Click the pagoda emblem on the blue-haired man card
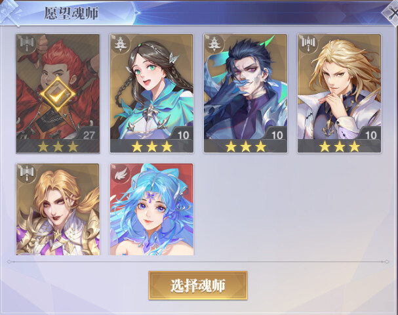This screenshot has height=315, width=398. (x=214, y=44)
